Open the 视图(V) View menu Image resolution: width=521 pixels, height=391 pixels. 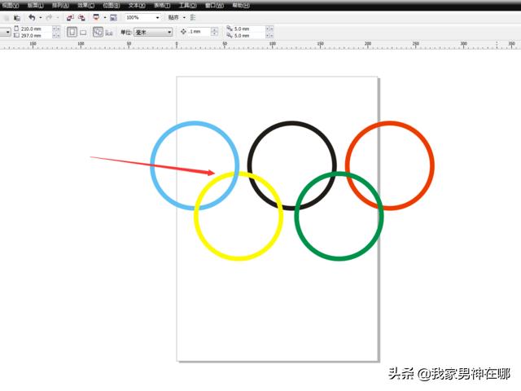pyautogui.click(x=10, y=6)
